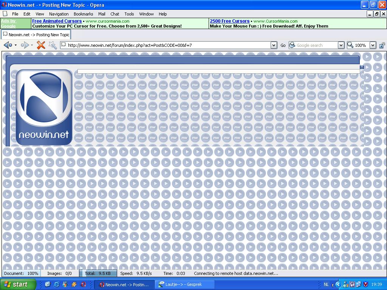The image size is (387, 290).
Task: Click the wand icon in toolbar
Action: click(x=53, y=45)
